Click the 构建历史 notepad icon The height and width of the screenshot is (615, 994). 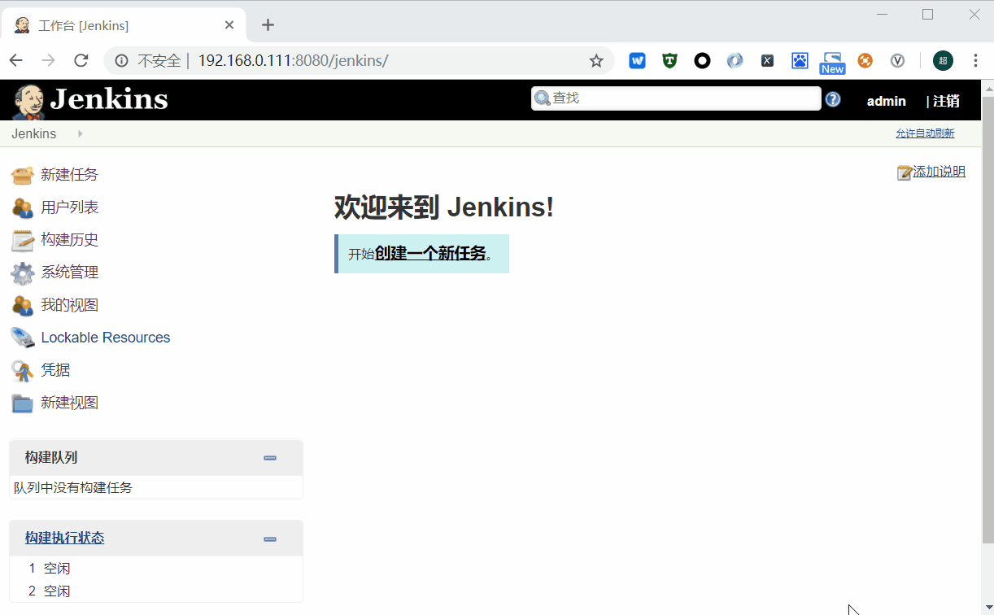coord(22,240)
